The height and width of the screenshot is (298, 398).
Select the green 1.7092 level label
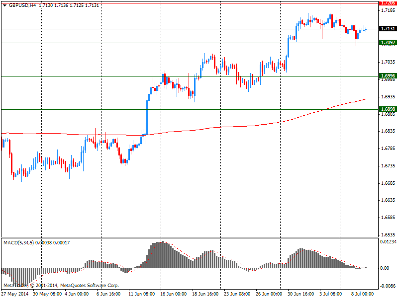[x=388, y=43]
